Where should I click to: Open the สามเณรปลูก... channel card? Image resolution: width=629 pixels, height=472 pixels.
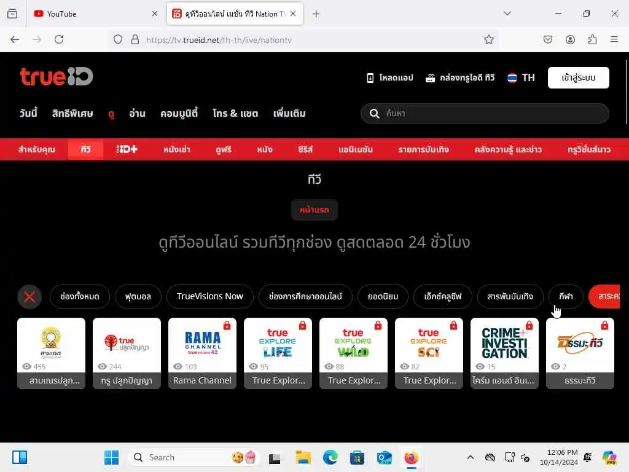(52, 353)
